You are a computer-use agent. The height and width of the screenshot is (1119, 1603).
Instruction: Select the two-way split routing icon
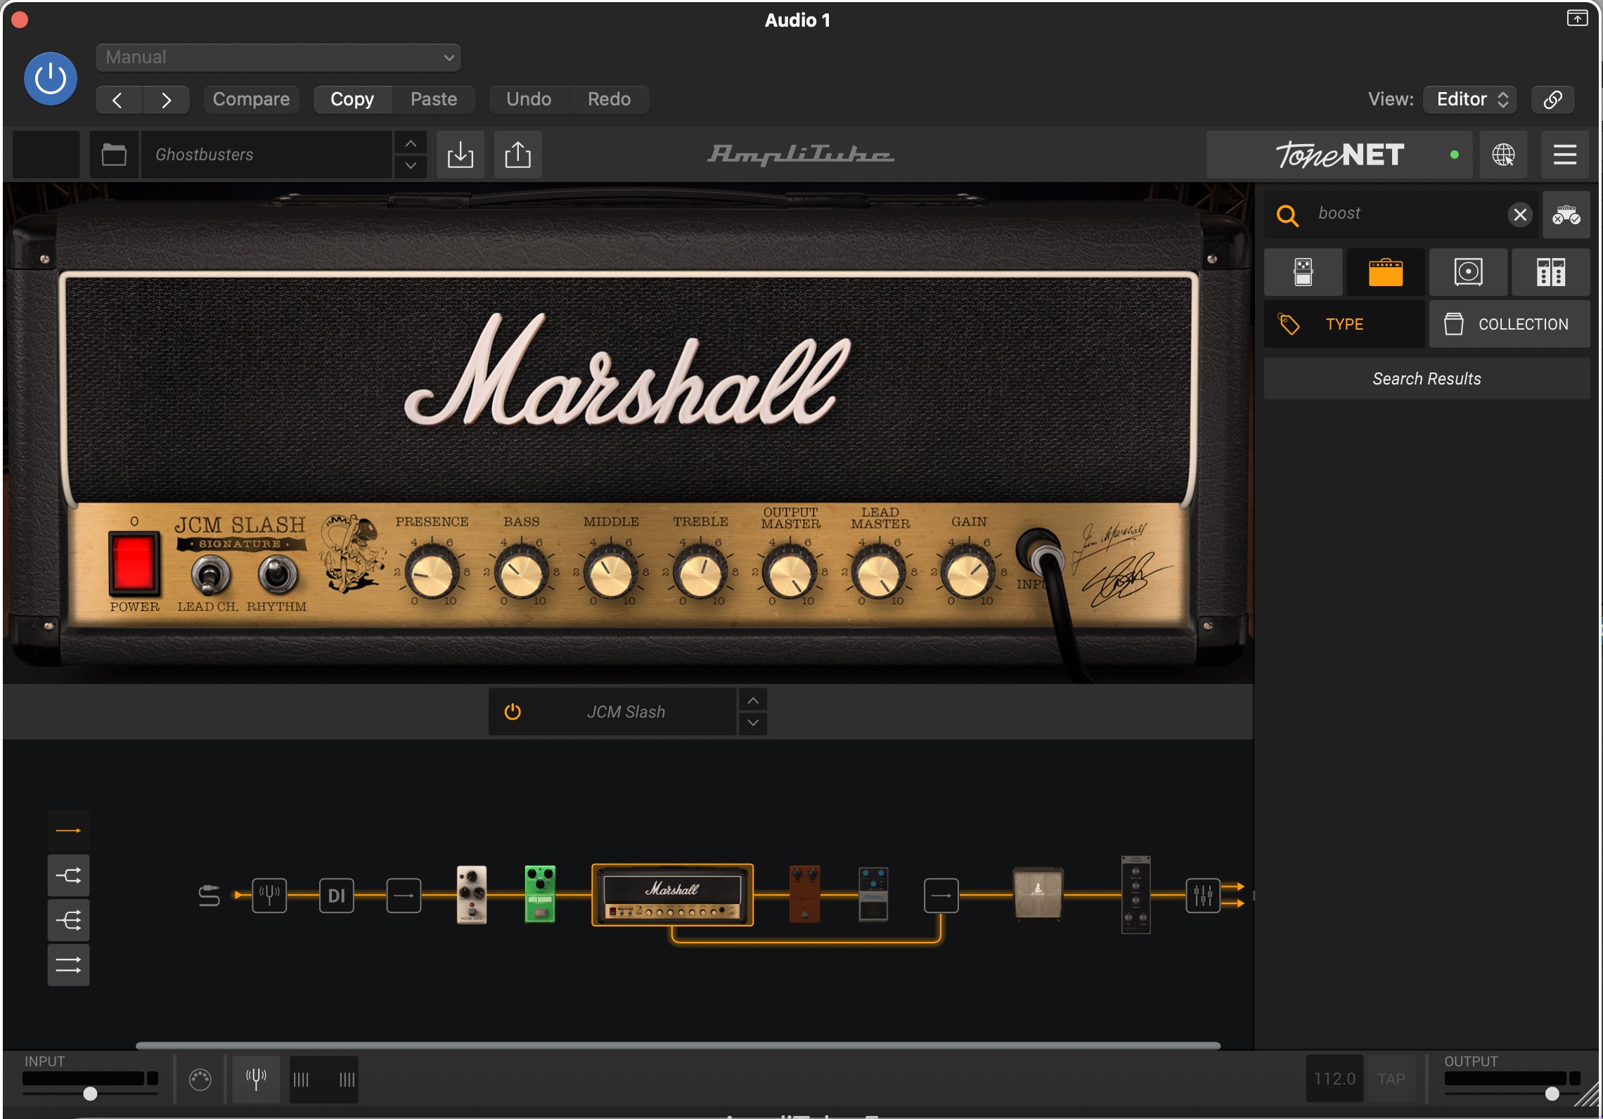(x=68, y=876)
